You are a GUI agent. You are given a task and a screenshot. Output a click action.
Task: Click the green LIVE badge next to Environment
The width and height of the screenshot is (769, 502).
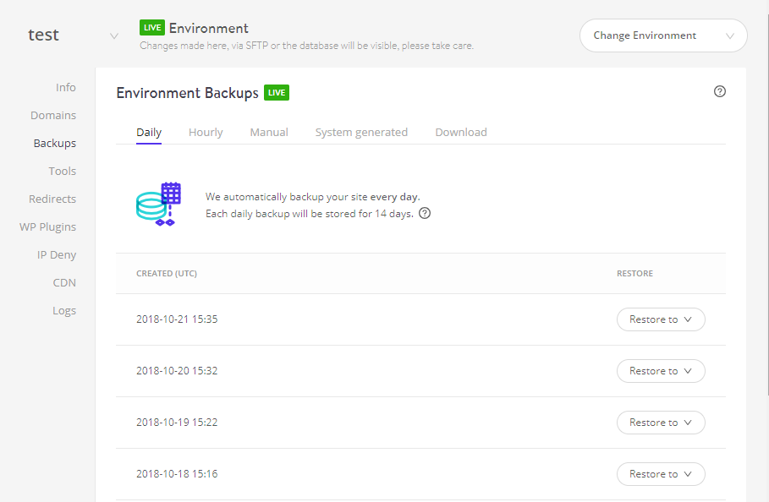point(152,28)
